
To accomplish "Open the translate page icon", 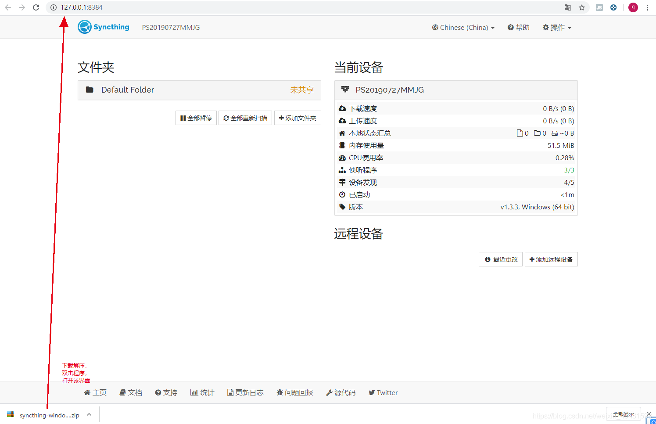I will coord(568,7).
